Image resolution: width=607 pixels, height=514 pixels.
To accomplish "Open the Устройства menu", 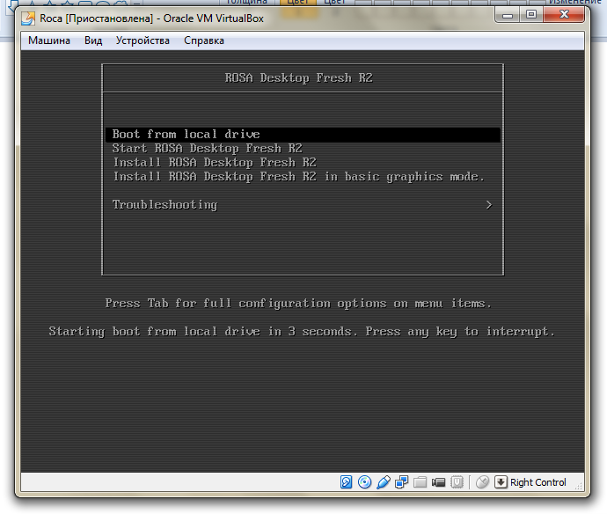I will pyautogui.click(x=143, y=40).
